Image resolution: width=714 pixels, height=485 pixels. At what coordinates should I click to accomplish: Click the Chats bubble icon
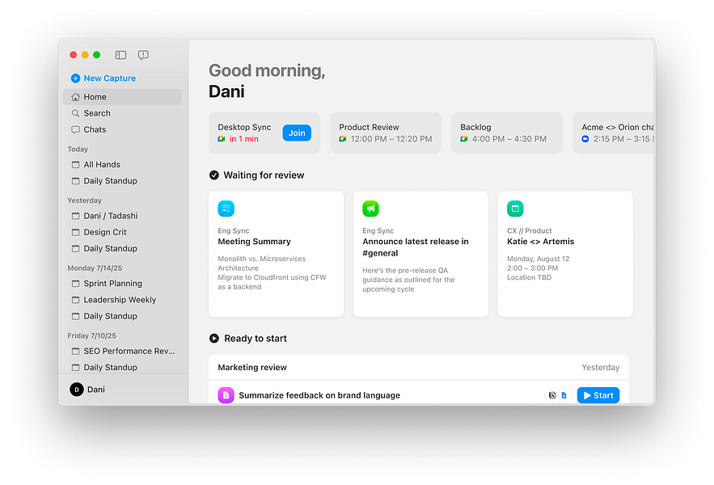pos(75,130)
